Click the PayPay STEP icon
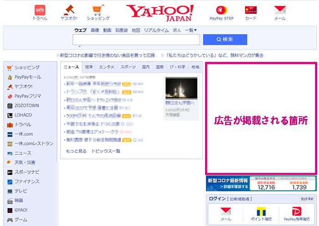 [221, 10]
